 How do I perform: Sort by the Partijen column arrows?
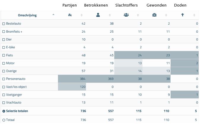click(82, 15)
